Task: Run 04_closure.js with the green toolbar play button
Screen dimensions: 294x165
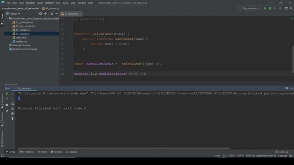Action: (x=265, y=8)
